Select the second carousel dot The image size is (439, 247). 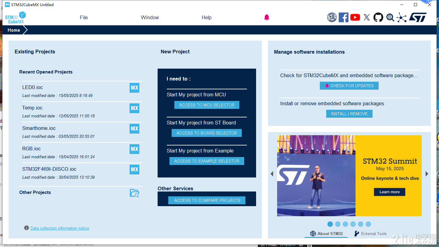point(338,224)
